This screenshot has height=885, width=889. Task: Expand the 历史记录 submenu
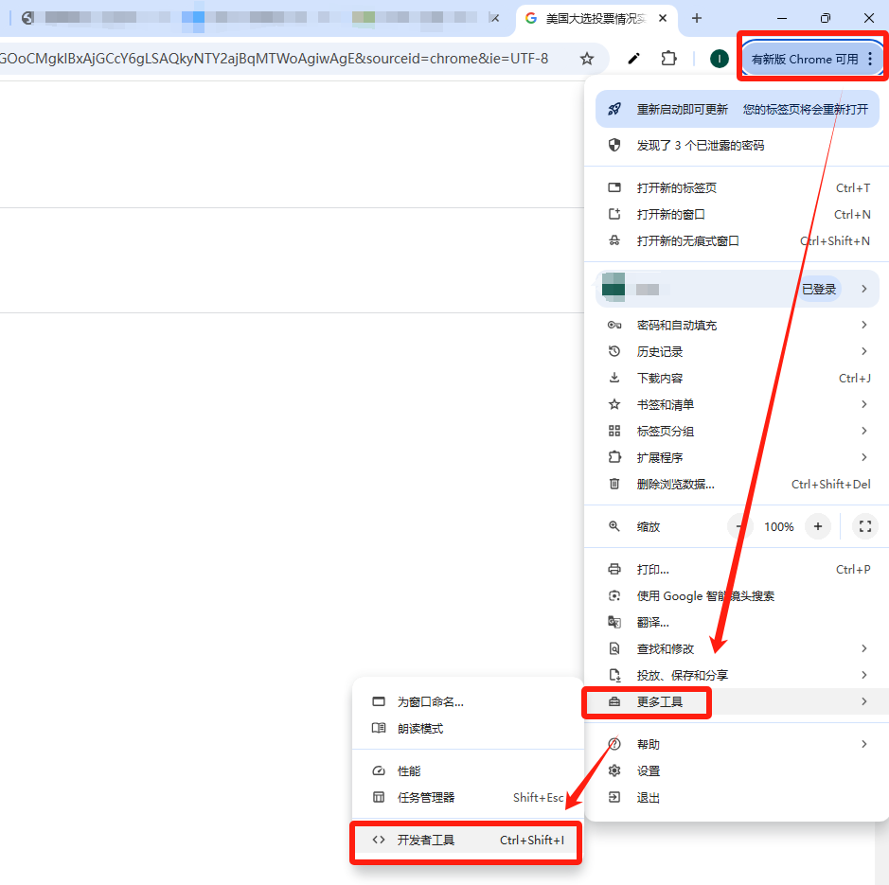(x=737, y=351)
